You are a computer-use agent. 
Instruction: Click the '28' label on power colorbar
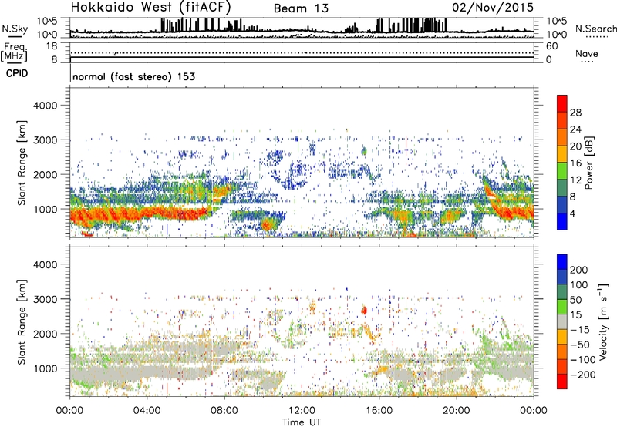tap(575, 113)
